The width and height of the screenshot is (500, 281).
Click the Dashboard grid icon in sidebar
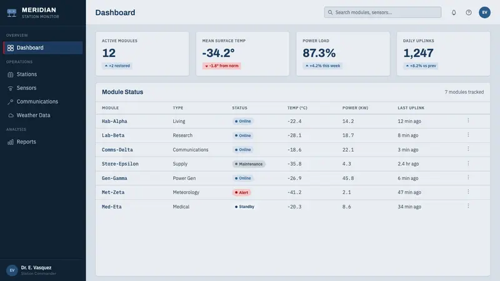click(11, 48)
